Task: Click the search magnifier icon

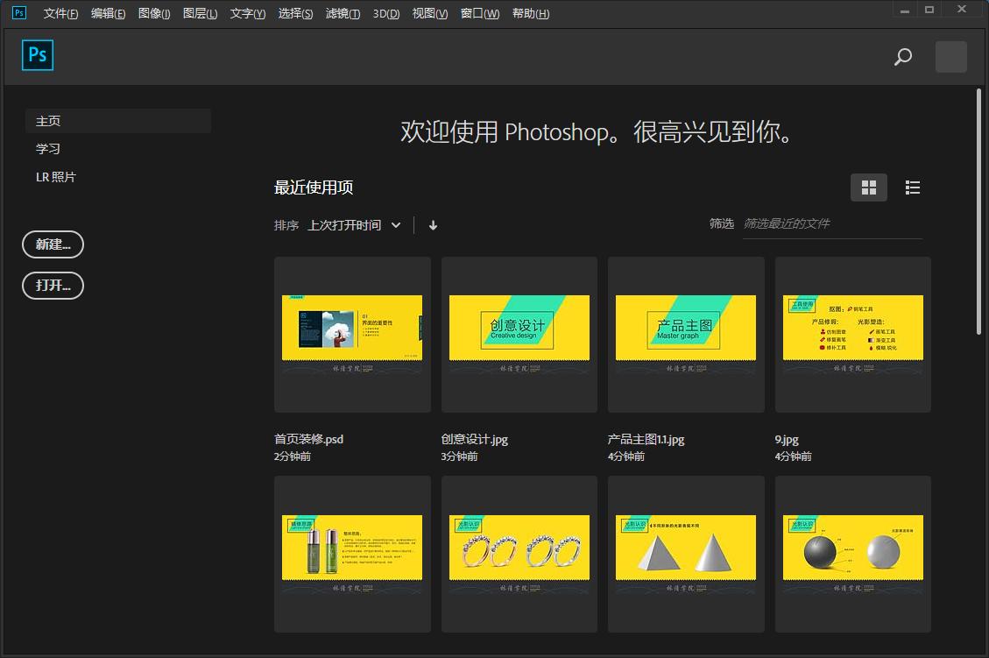Action: [901, 56]
